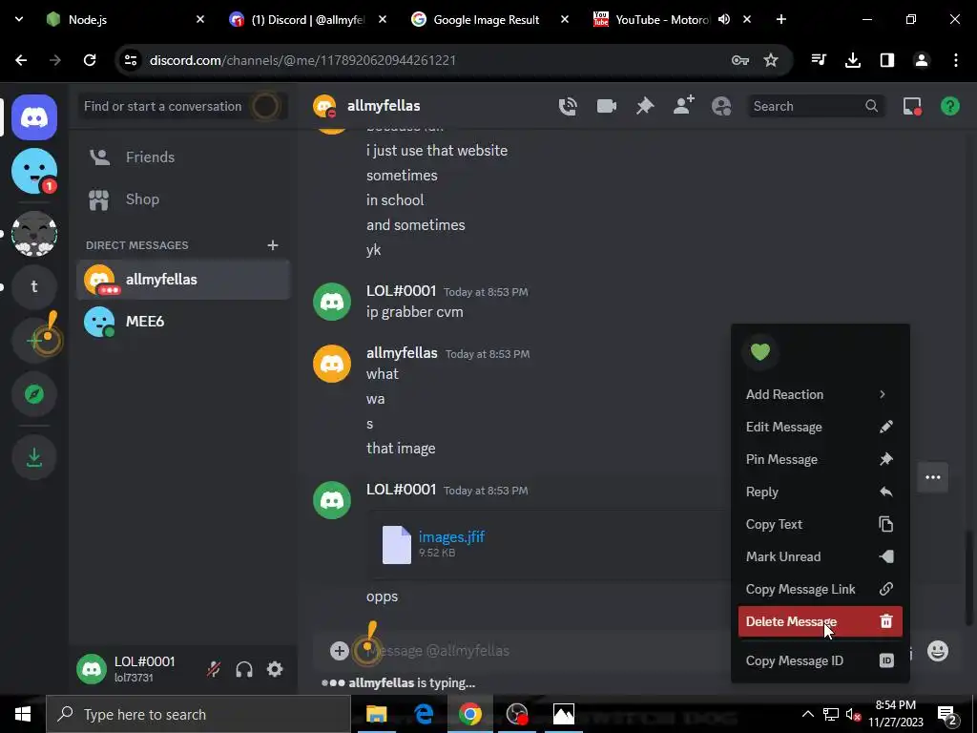Start a voice call with allmyfellas
The width and height of the screenshot is (977, 733).
click(568, 106)
